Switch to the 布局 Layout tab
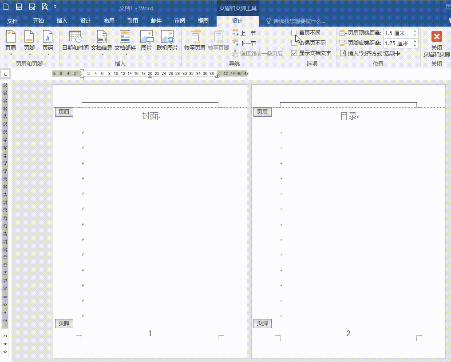Image resolution: width=451 pixels, height=362 pixels. coord(109,21)
